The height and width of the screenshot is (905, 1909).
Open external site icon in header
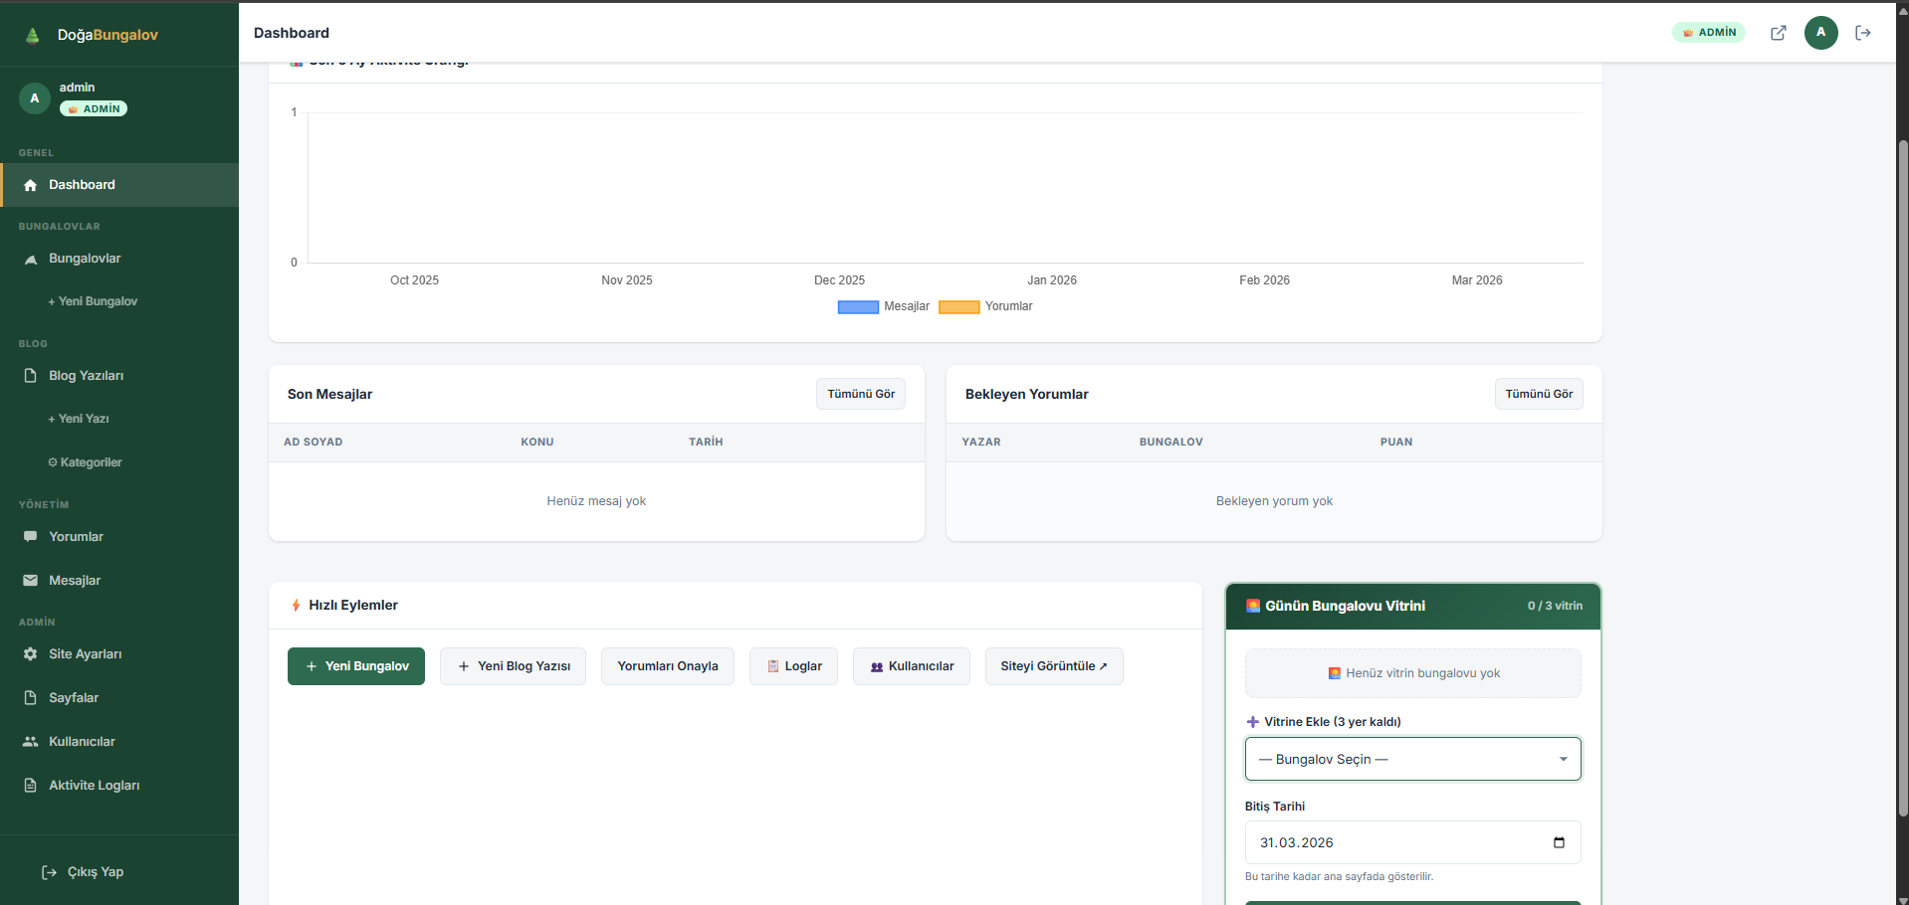coord(1778,33)
